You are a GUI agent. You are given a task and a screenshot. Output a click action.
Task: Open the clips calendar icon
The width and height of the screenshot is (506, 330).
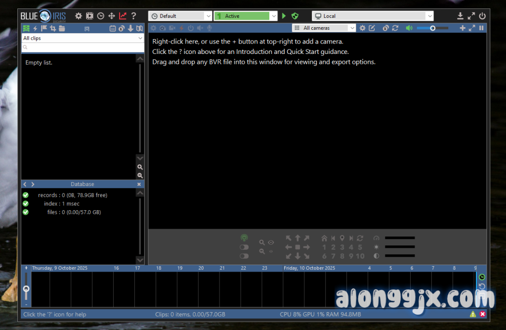click(113, 28)
